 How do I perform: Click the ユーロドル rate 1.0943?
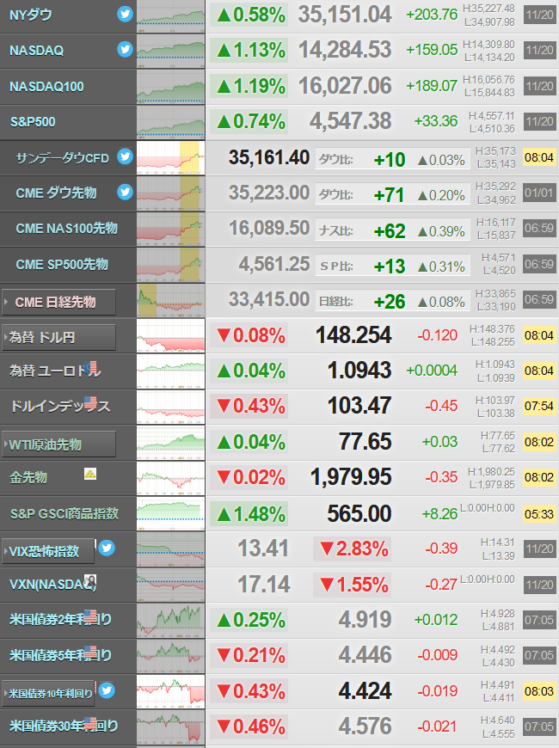coord(359,371)
